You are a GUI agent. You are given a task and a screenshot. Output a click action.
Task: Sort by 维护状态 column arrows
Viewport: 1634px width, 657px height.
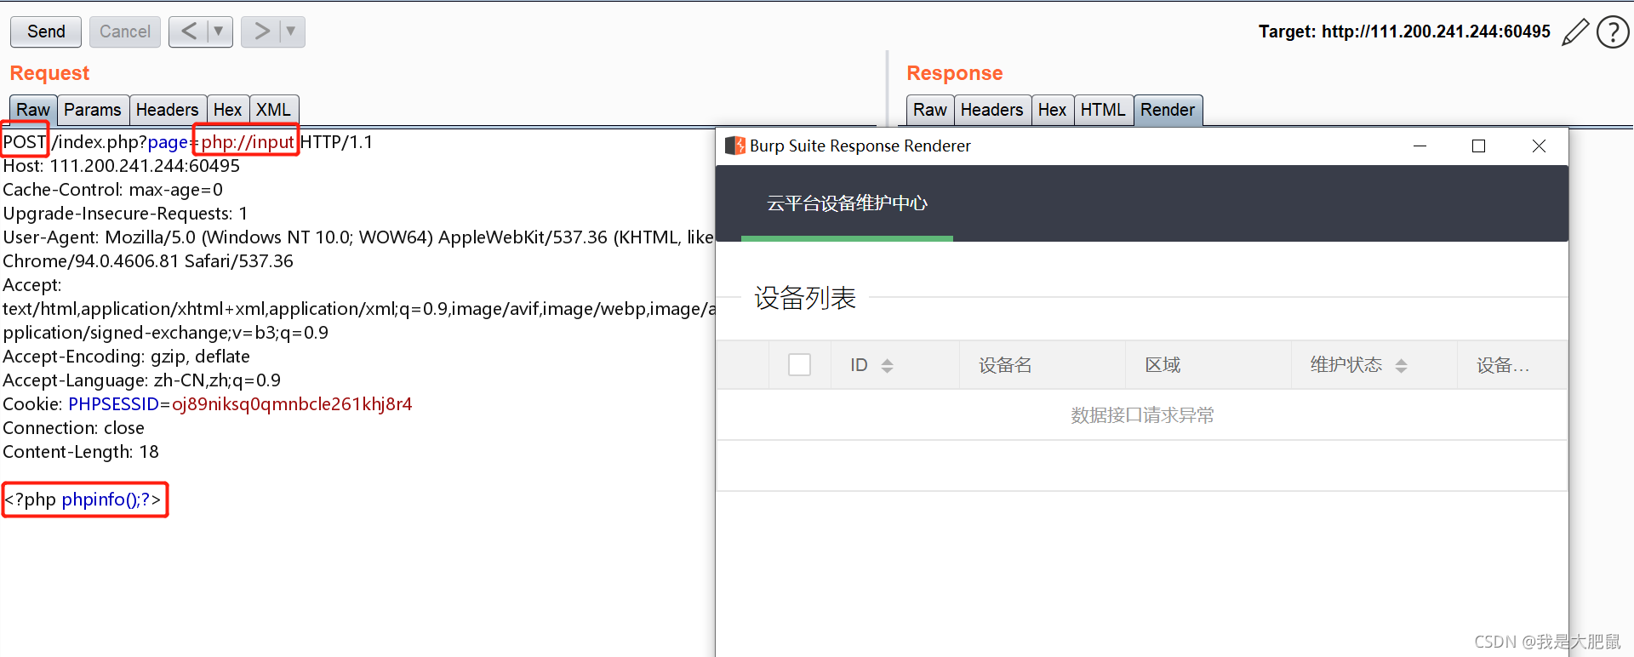[x=1401, y=365]
